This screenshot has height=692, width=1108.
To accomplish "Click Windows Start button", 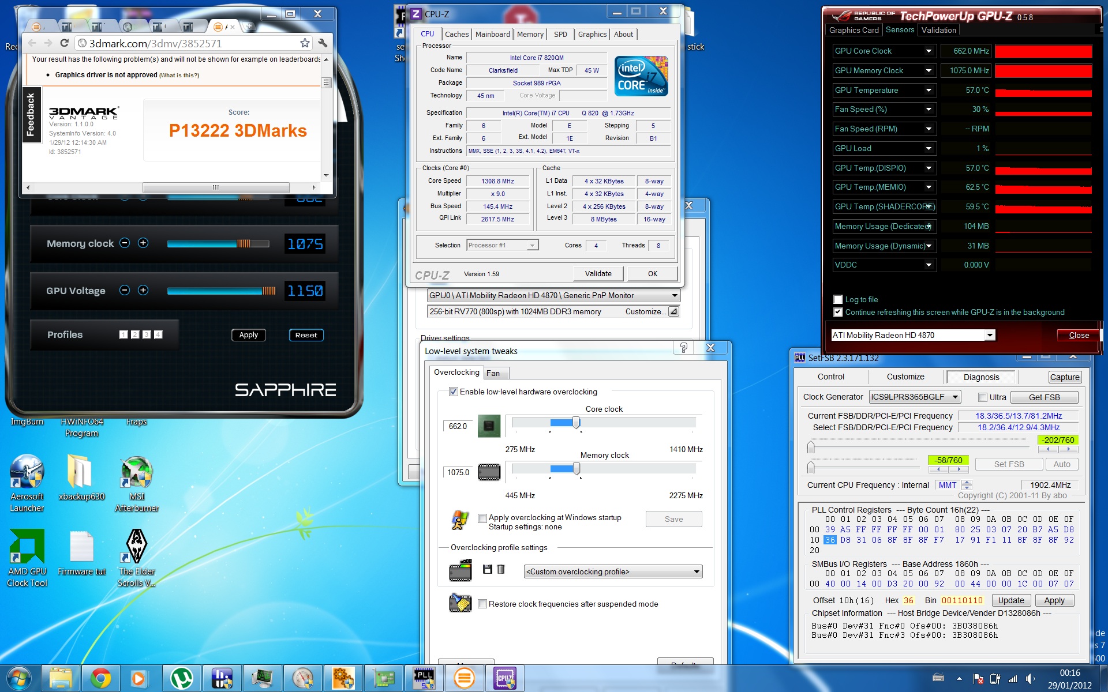I will tap(19, 679).
